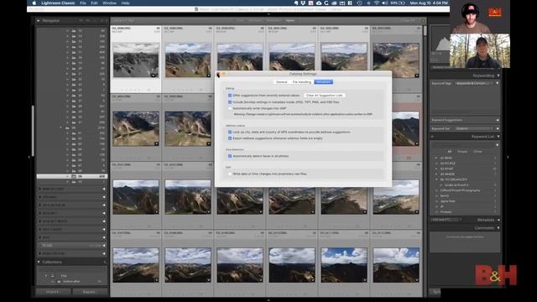Toggle Automatically detect faces in all photos
The height and width of the screenshot is (302, 537).
pyautogui.click(x=230, y=156)
